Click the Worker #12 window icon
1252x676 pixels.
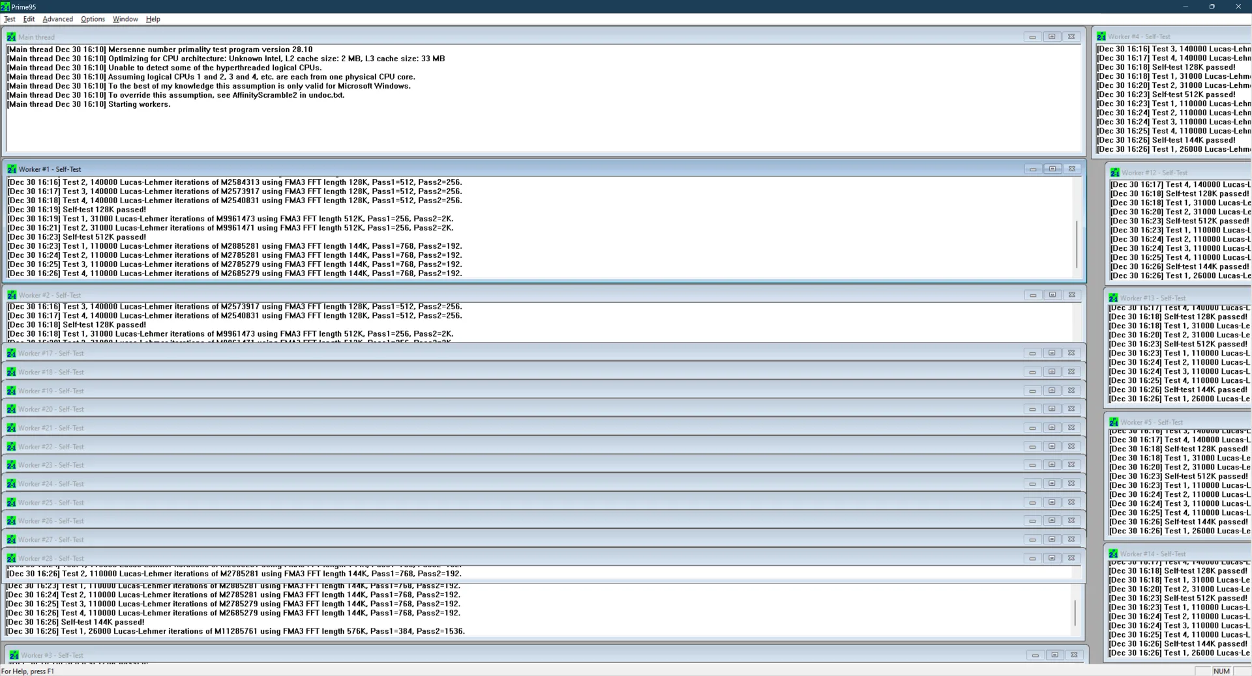coord(1114,173)
